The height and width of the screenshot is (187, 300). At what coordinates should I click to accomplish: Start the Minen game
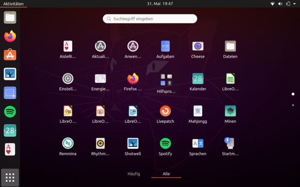pos(230,111)
